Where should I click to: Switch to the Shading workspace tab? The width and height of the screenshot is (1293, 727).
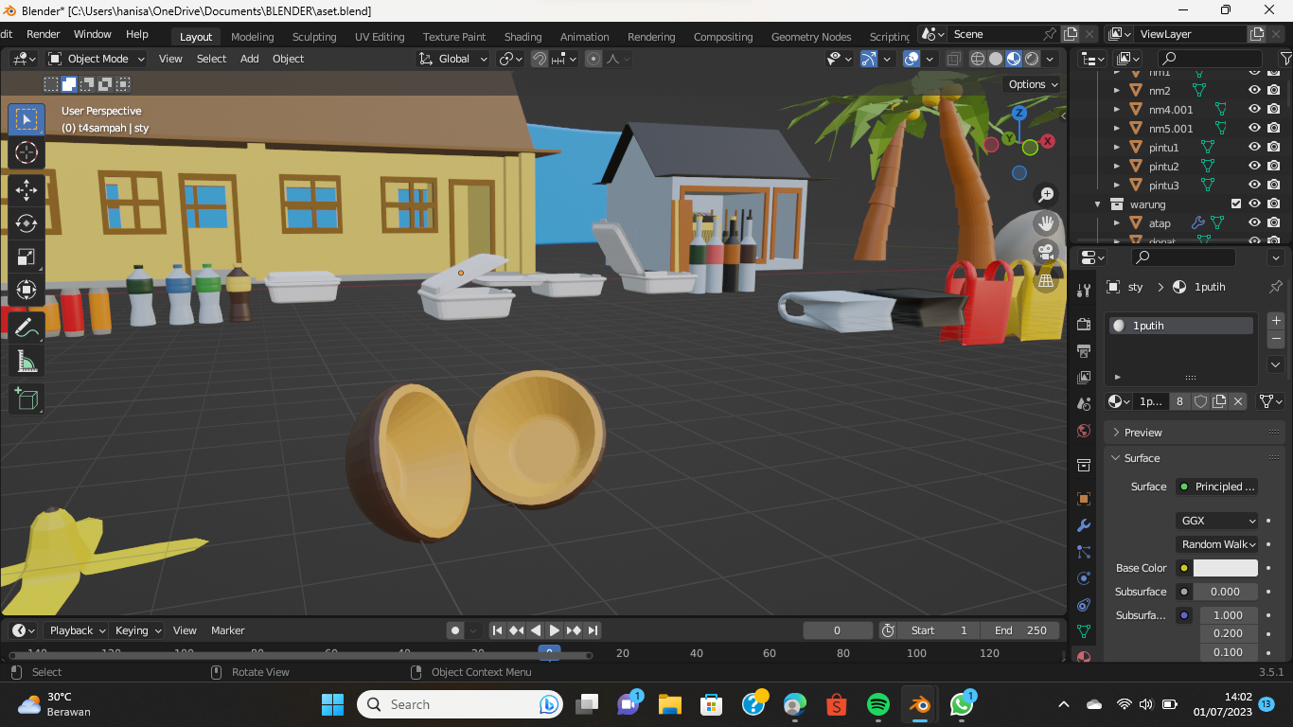(x=523, y=37)
